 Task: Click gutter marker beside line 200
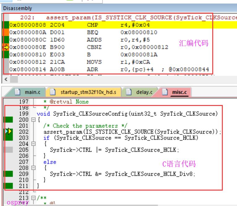point(8,120)
